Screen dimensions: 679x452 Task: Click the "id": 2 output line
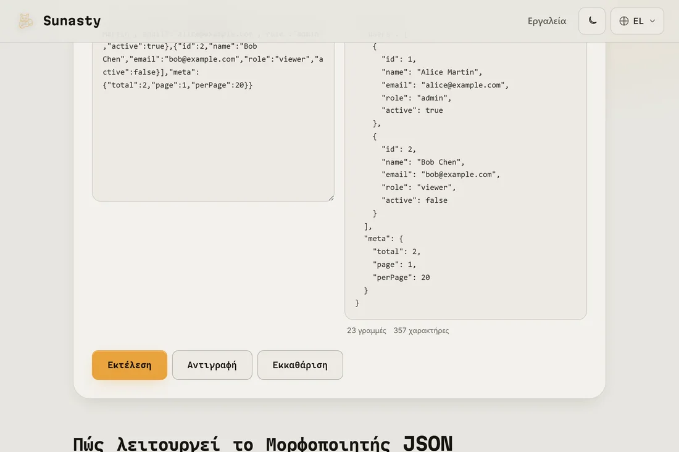(x=399, y=149)
